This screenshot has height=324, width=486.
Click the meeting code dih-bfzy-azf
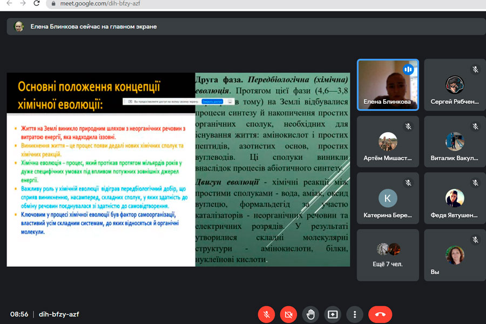click(59, 314)
